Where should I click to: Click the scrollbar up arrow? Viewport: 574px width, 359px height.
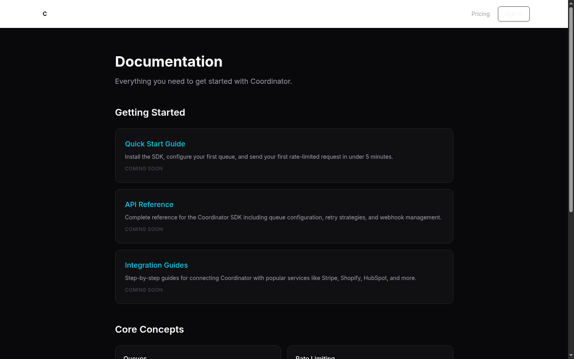point(571,3)
